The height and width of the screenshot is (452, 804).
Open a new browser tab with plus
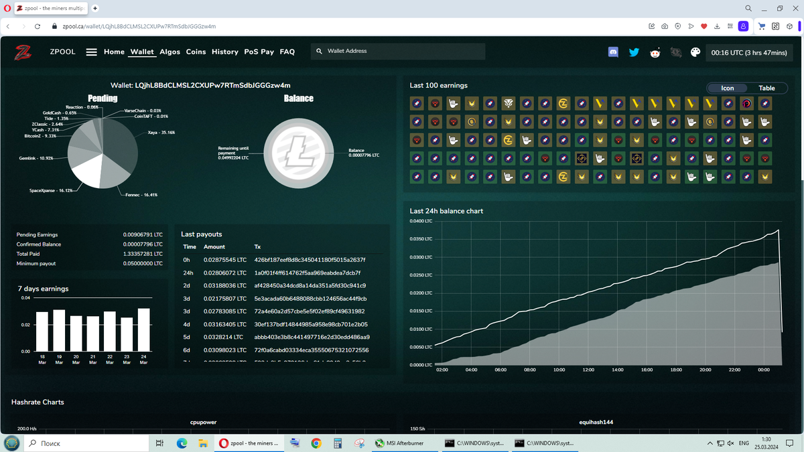pos(96,8)
